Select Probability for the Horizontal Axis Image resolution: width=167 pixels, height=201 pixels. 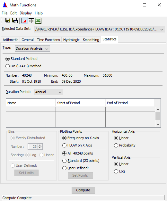[116, 145]
